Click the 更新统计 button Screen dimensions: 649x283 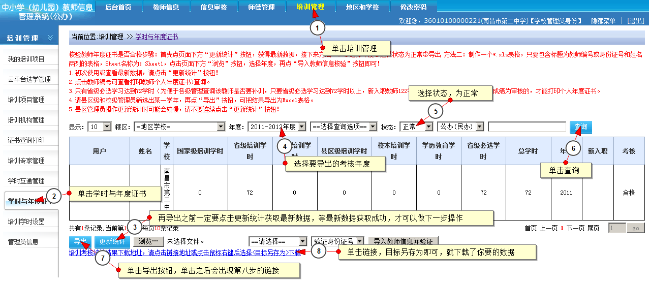click(x=112, y=241)
